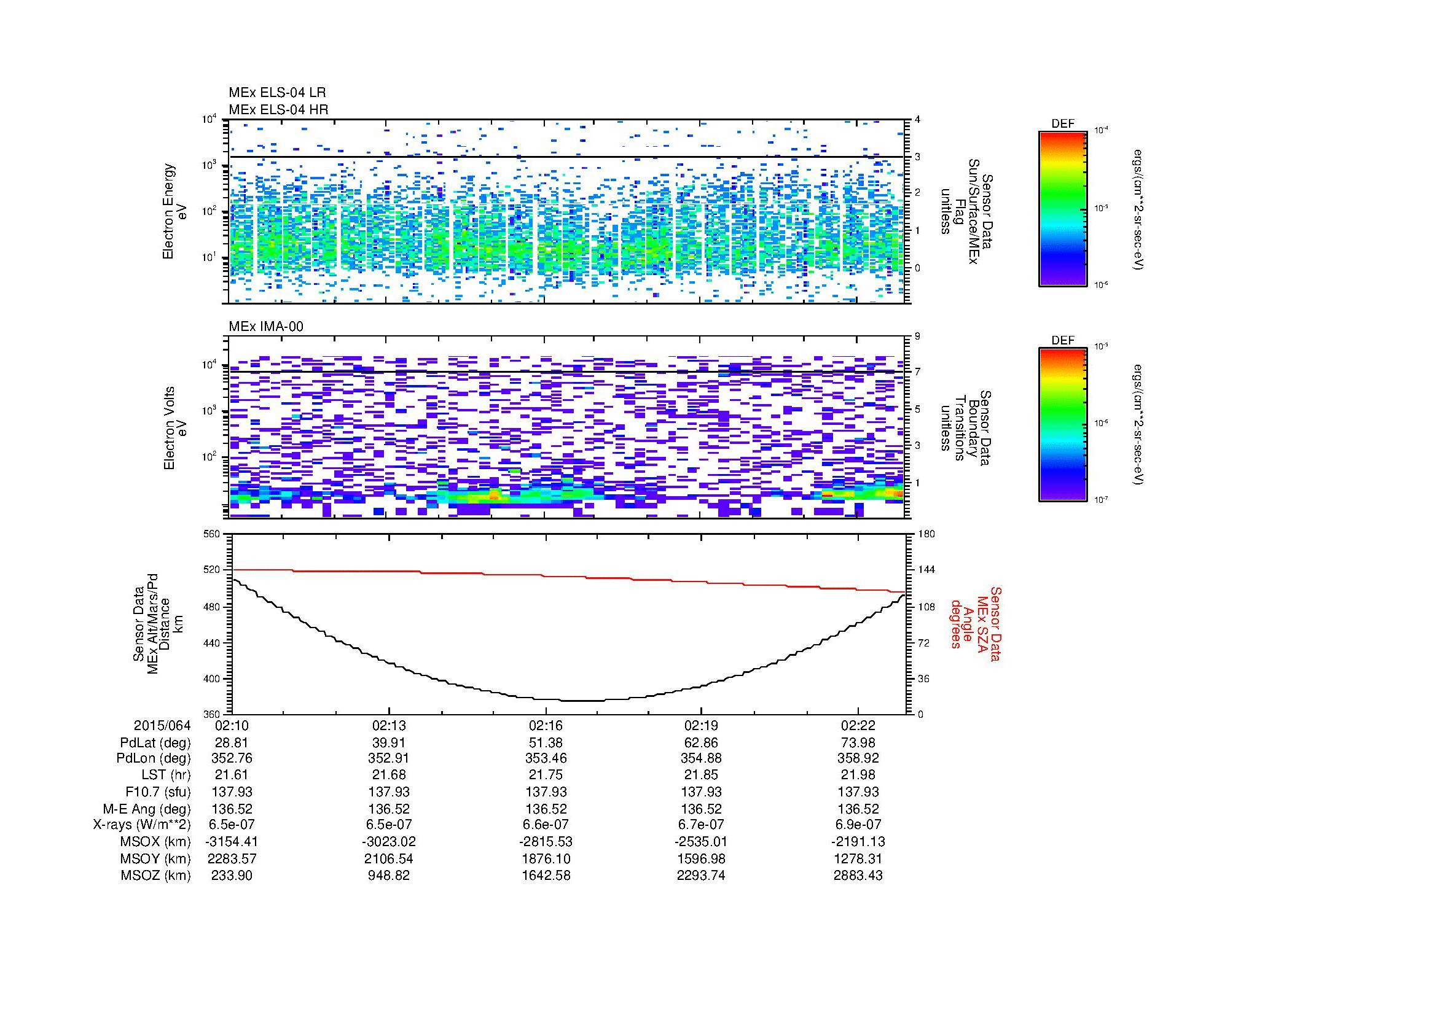Click the 'PdLat (deg)' row label
The image size is (1437, 1015).
[155, 743]
